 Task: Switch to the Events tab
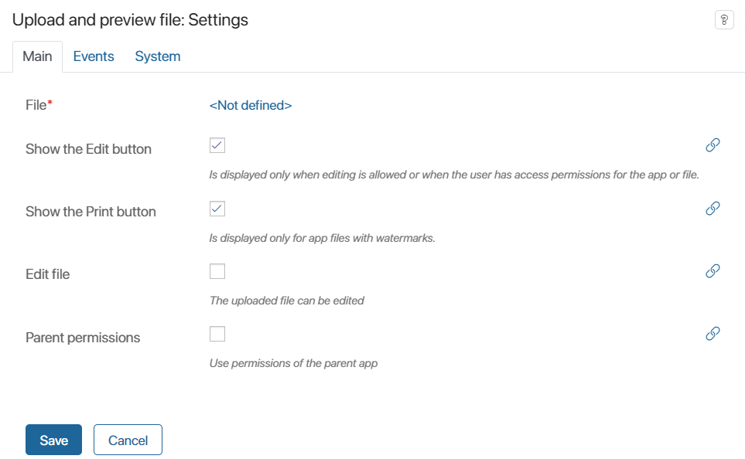point(94,56)
